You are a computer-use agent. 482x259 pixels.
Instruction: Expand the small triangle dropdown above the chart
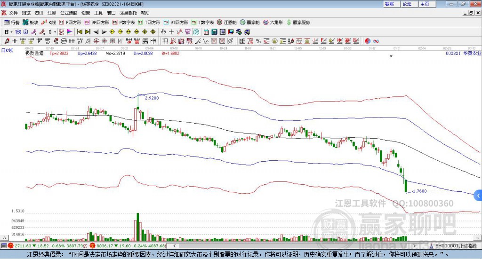[x=391, y=56]
